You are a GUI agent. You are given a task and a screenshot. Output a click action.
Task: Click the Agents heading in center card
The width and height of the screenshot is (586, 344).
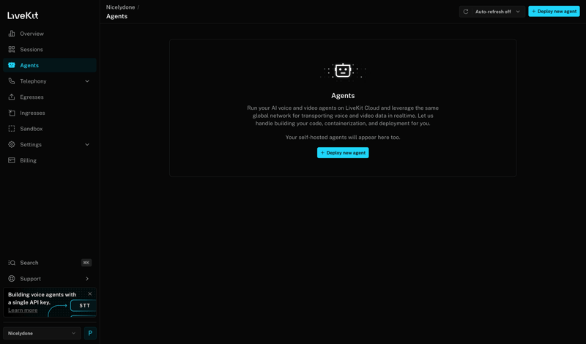click(x=343, y=96)
